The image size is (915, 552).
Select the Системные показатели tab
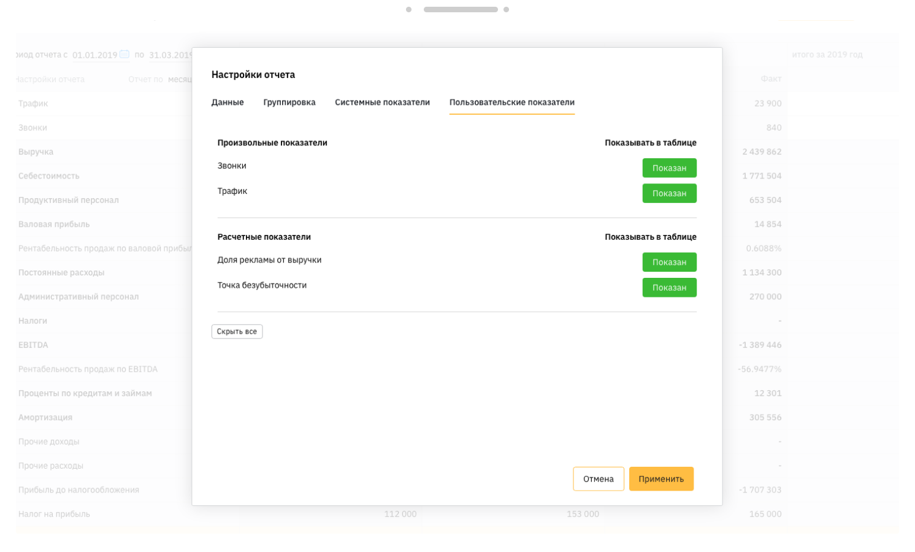click(382, 102)
